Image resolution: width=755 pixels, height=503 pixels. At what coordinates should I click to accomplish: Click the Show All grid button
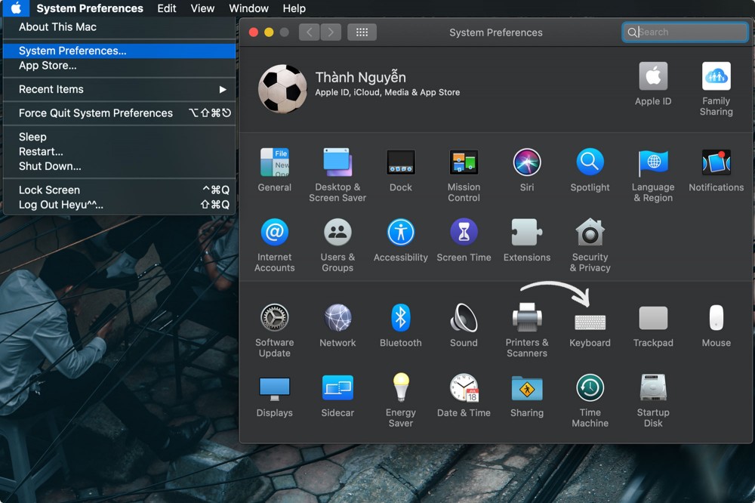click(362, 32)
